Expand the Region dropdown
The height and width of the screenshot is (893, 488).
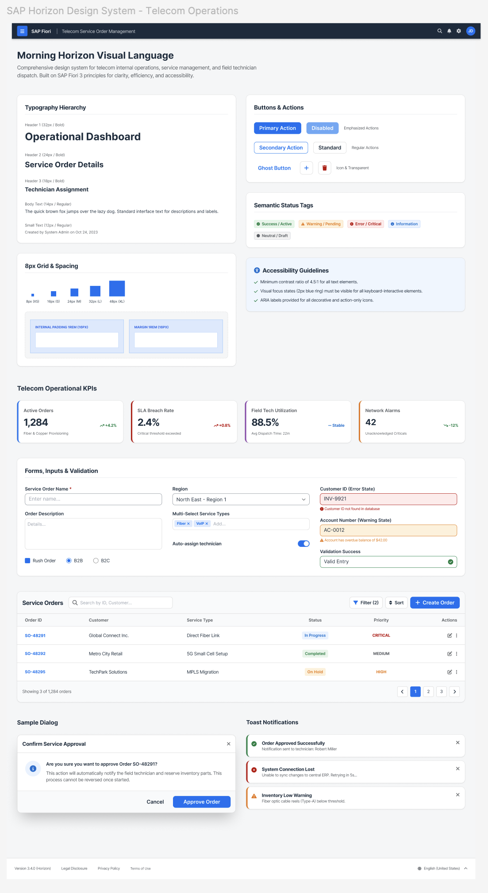(x=241, y=499)
